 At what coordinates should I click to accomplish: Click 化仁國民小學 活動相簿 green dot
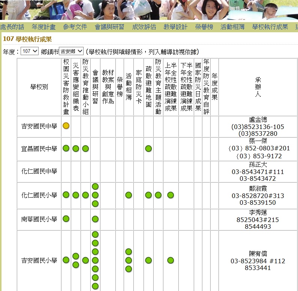[129, 195]
